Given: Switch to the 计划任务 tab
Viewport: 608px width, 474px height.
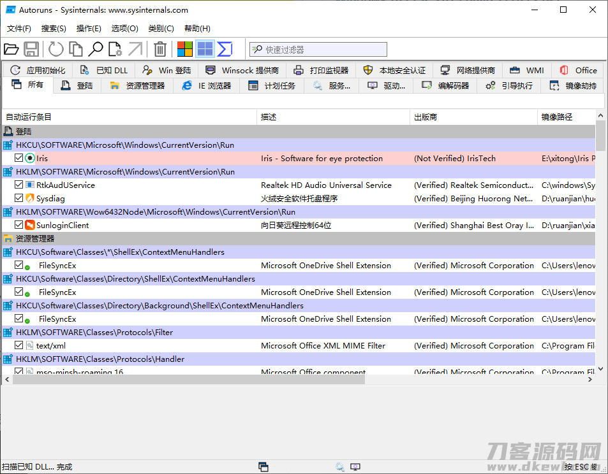Looking at the screenshot, I should pyautogui.click(x=272, y=85).
